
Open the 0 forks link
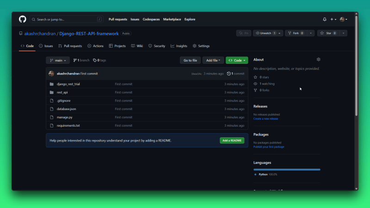pos(261,90)
